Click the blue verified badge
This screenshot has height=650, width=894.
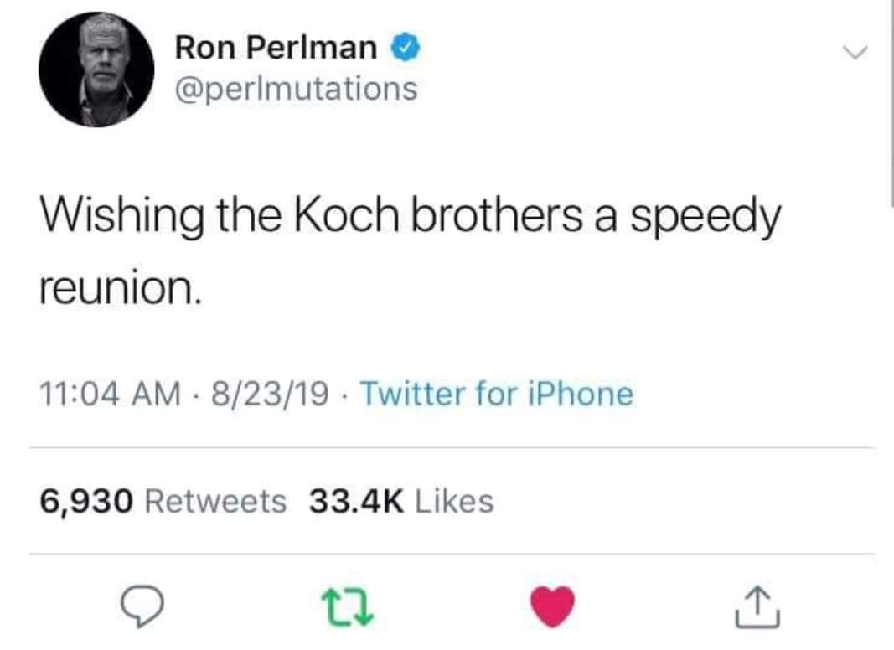[x=406, y=49]
